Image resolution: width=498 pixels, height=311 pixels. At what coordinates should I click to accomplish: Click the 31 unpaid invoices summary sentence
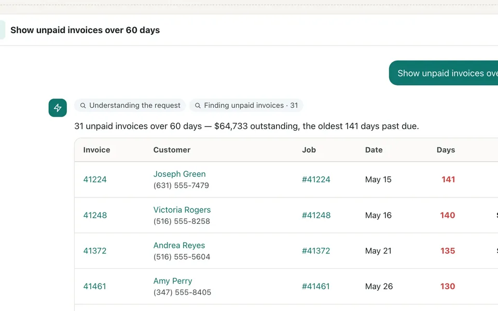click(x=246, y=126)
